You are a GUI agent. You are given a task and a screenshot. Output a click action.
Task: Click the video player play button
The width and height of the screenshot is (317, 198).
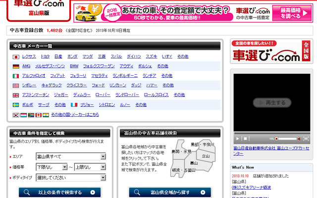[238, 139]
